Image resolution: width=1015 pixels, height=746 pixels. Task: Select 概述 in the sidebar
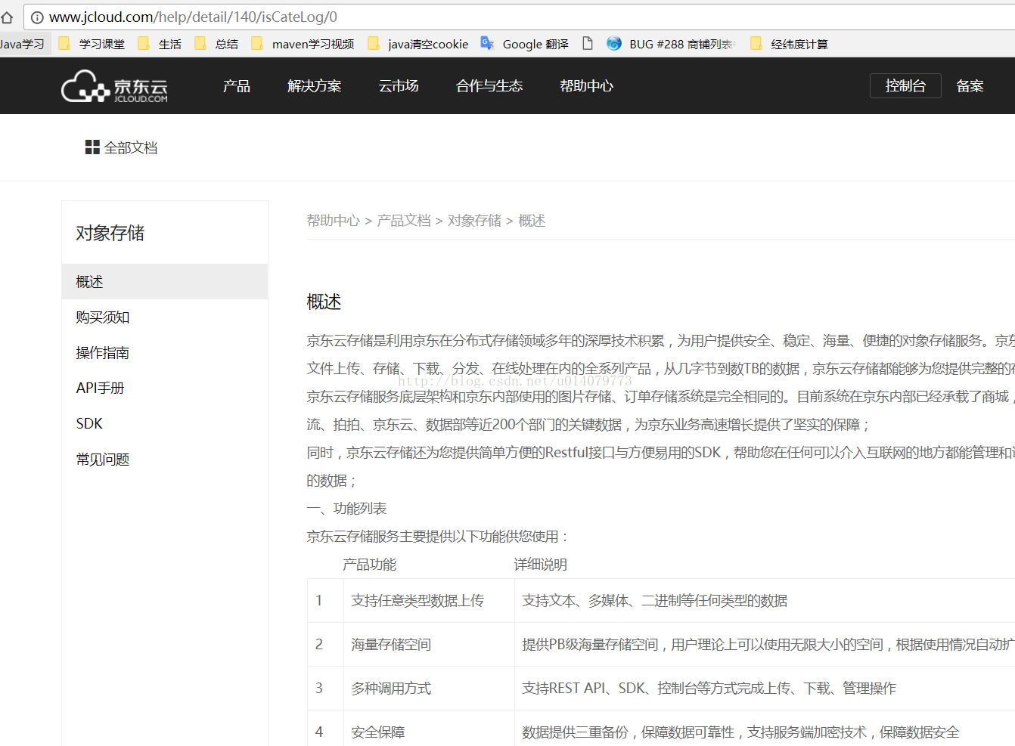tap(165, 282)
